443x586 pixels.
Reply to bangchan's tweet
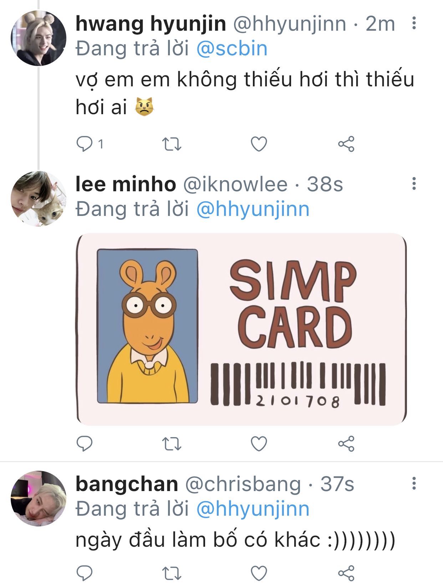85,573
